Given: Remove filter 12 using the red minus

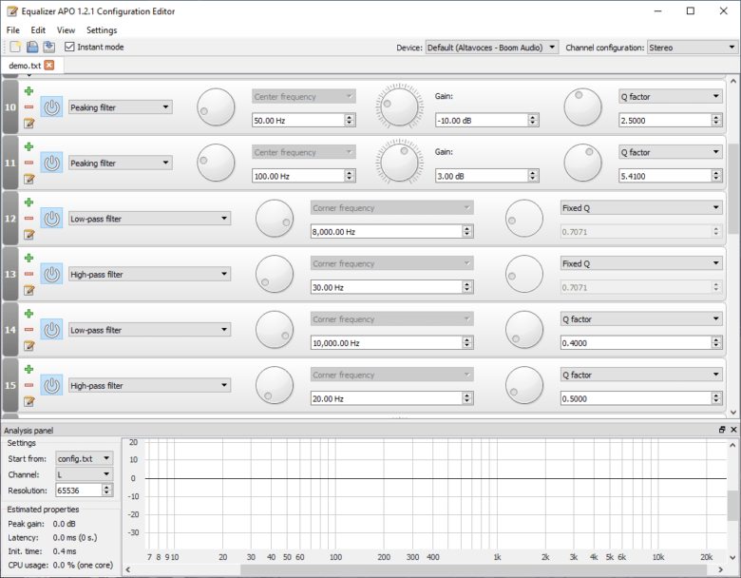Looking at the screenshot, I should 28,219.
